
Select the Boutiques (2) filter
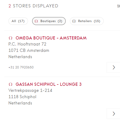click(49, 21)
